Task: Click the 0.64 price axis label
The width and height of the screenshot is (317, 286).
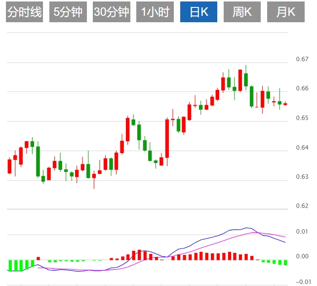Action: [x=302, y=148]
